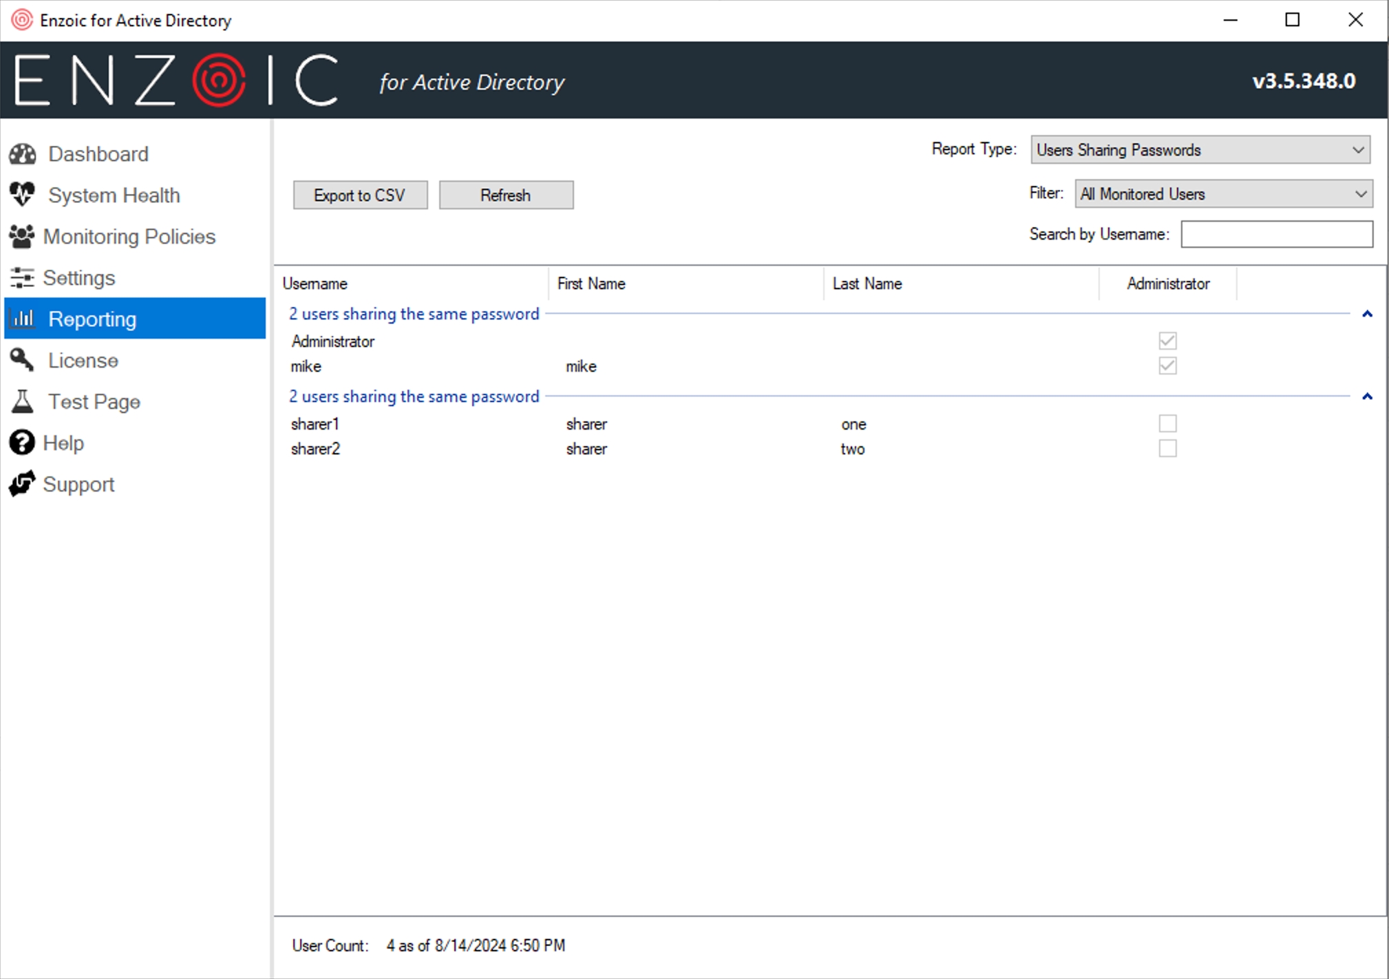Image resolution: width=1389 pixels, height=979 pixels.
Task: Click the Support handshake icon
Action: click(22, 484)
